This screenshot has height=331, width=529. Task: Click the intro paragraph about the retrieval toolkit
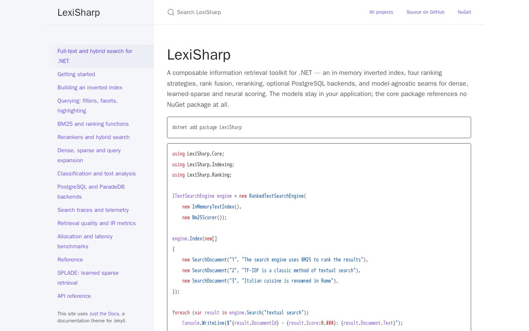tap(319, 89)
